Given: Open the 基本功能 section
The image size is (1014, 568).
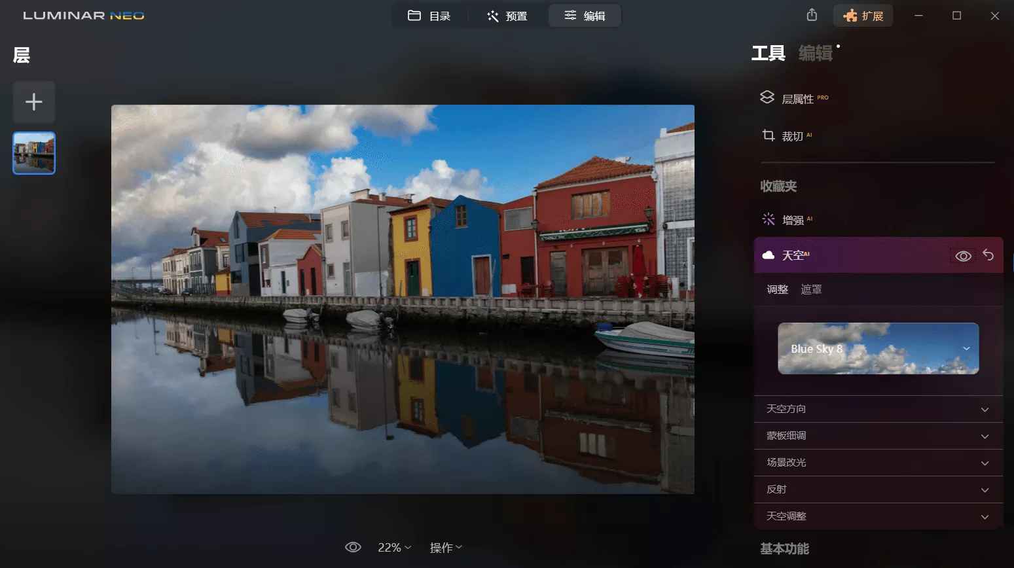Looking at the screenshot, I should 786,548.
